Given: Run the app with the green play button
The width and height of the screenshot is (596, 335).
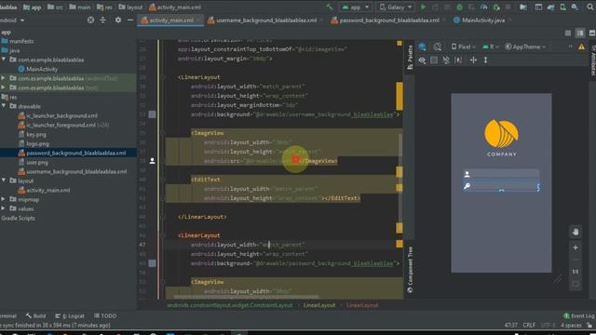Looking at the screenshot, I should click(423, 7).
